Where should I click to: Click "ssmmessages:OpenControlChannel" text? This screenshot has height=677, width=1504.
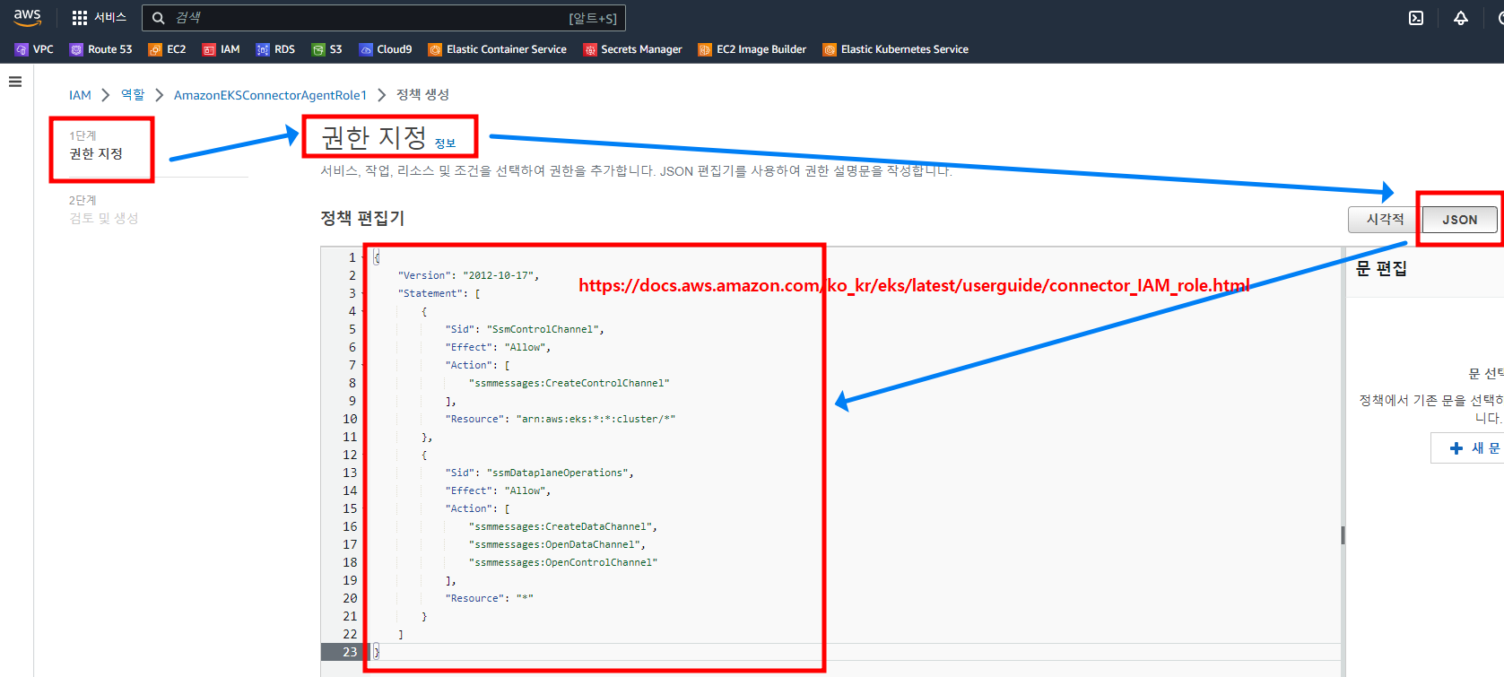tap(562, 562)
